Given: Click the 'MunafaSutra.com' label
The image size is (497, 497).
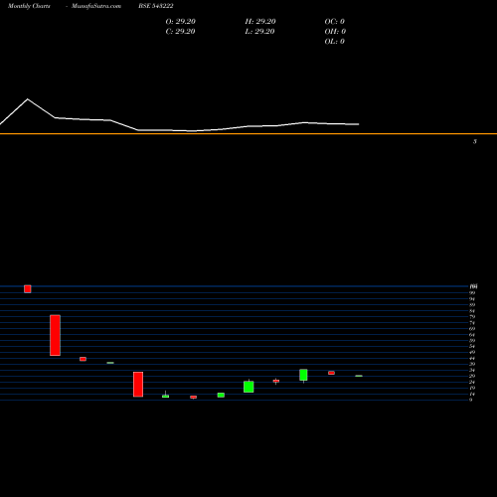Looking at the screenshot, I should click(96, 6).
